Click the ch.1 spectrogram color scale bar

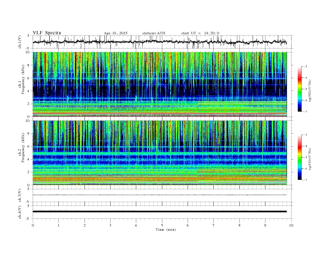click(299, 89)
